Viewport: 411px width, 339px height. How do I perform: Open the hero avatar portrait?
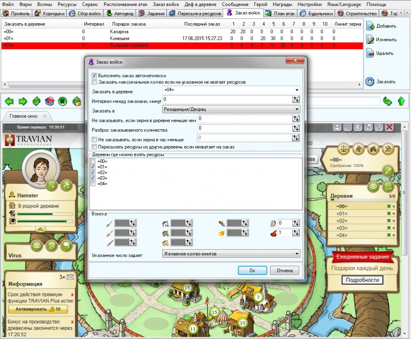[x=41, y=169]
